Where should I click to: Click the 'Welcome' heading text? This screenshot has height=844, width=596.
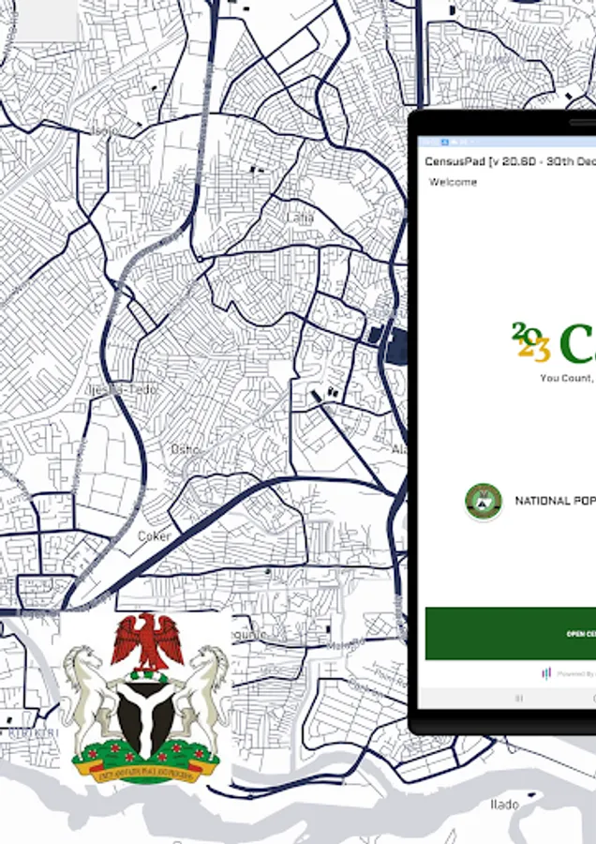click(x=453, y=182)
